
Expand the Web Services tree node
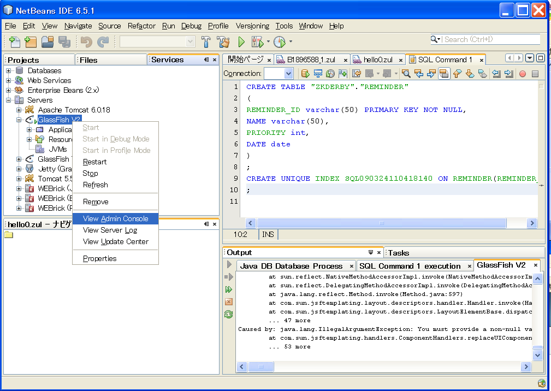click(8, 80)
